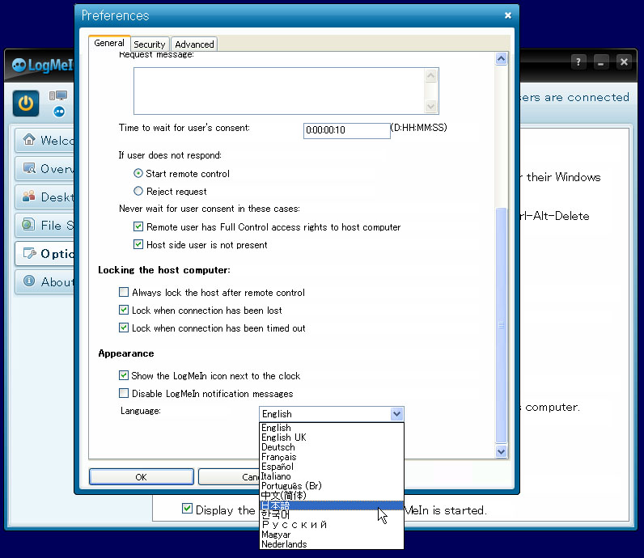Switch to the Advanced tab
The width and height of the screenshot is (644, 558).
coord(194,44)
